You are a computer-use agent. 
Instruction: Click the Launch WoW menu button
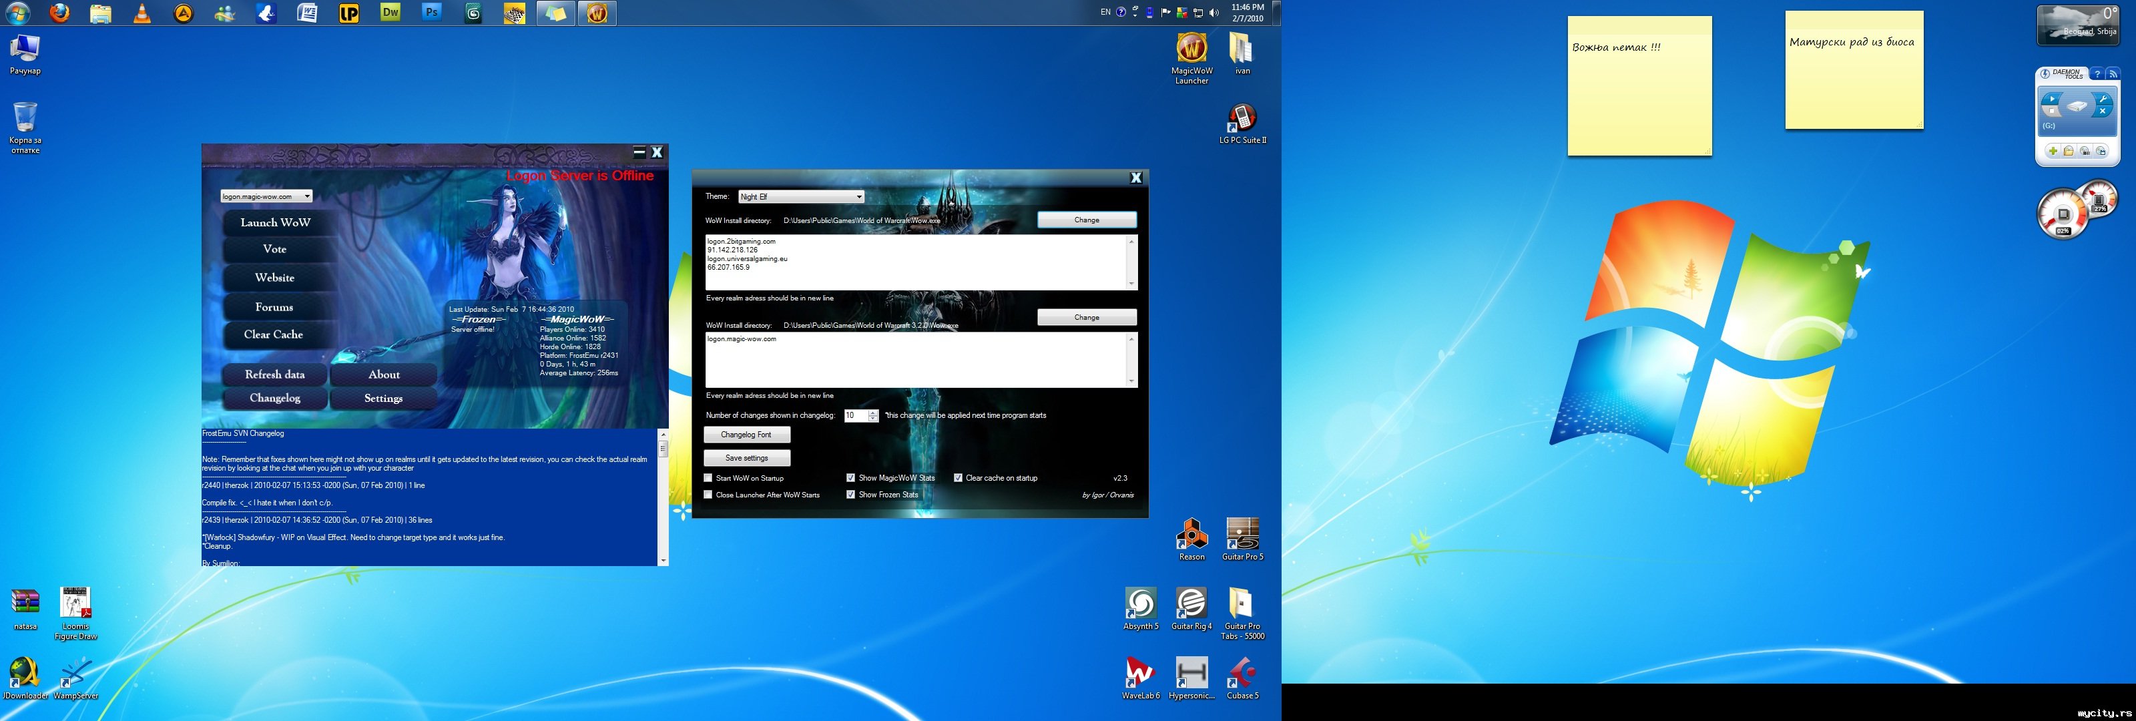tap(275, 222)
